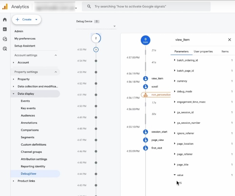Open the Home icon in left rail
Image resolution: width=235 pixels, height=196 pixels.
5,20
